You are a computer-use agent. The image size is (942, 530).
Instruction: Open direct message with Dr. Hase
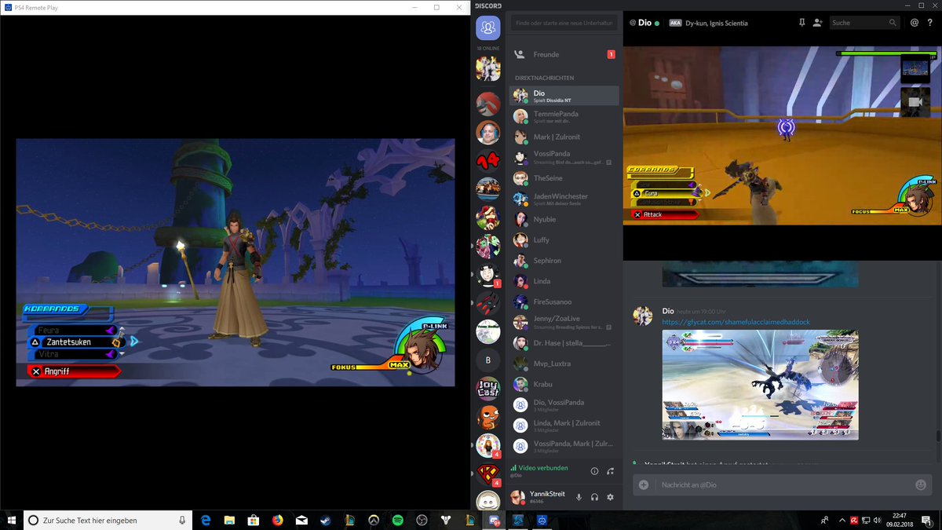coord(564,343)
